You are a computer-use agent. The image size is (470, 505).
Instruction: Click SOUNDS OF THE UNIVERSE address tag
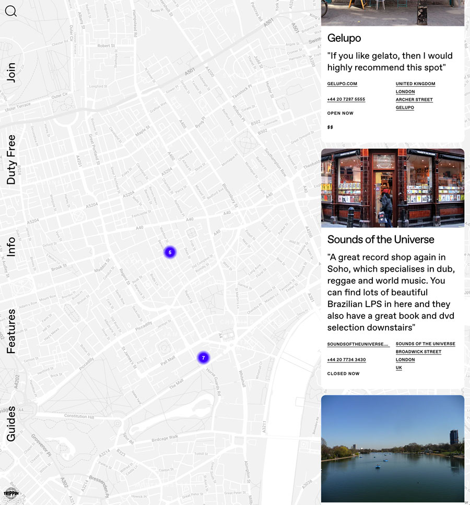point(425,344)
